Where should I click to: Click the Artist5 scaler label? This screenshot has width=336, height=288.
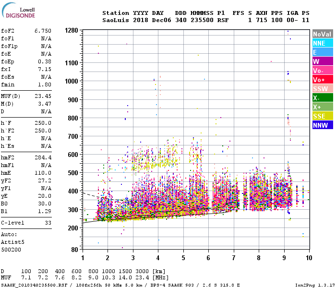[12, 242]
